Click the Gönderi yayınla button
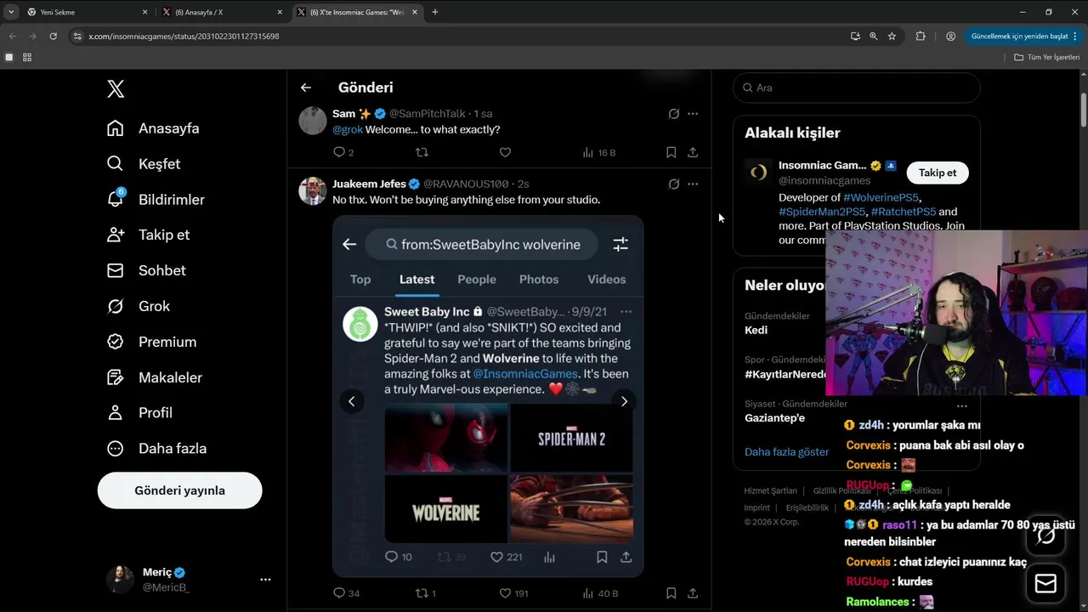 (x=179, y=490)
